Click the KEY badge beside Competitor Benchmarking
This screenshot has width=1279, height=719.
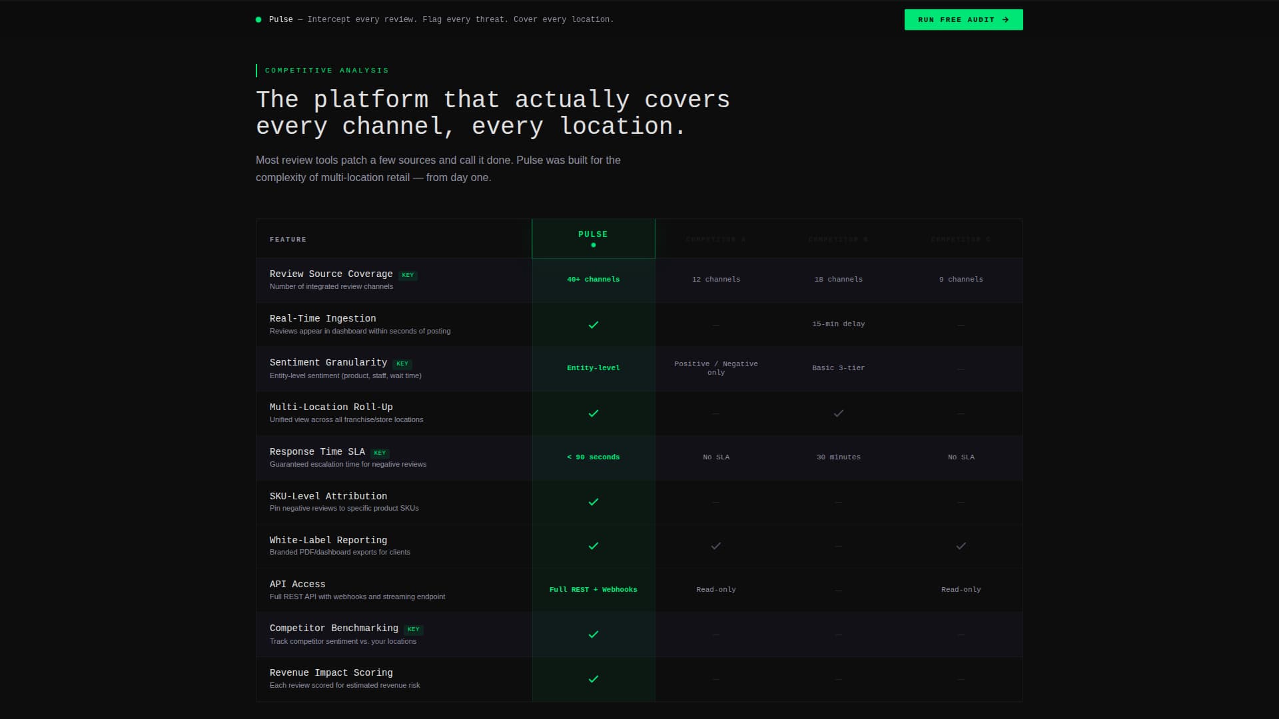[414, 629]
